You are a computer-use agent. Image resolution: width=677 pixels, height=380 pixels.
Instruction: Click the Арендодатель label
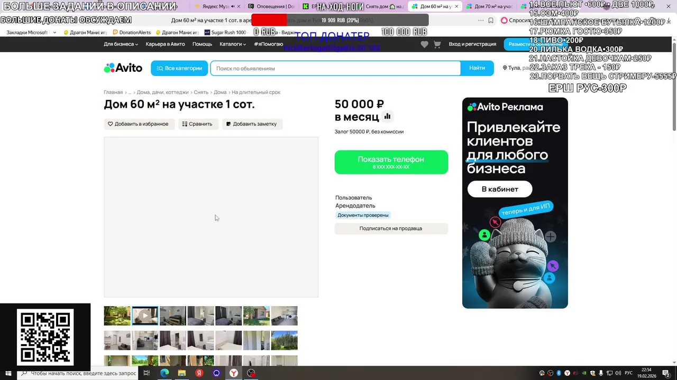pyautogui.click(x=355, y=206)
